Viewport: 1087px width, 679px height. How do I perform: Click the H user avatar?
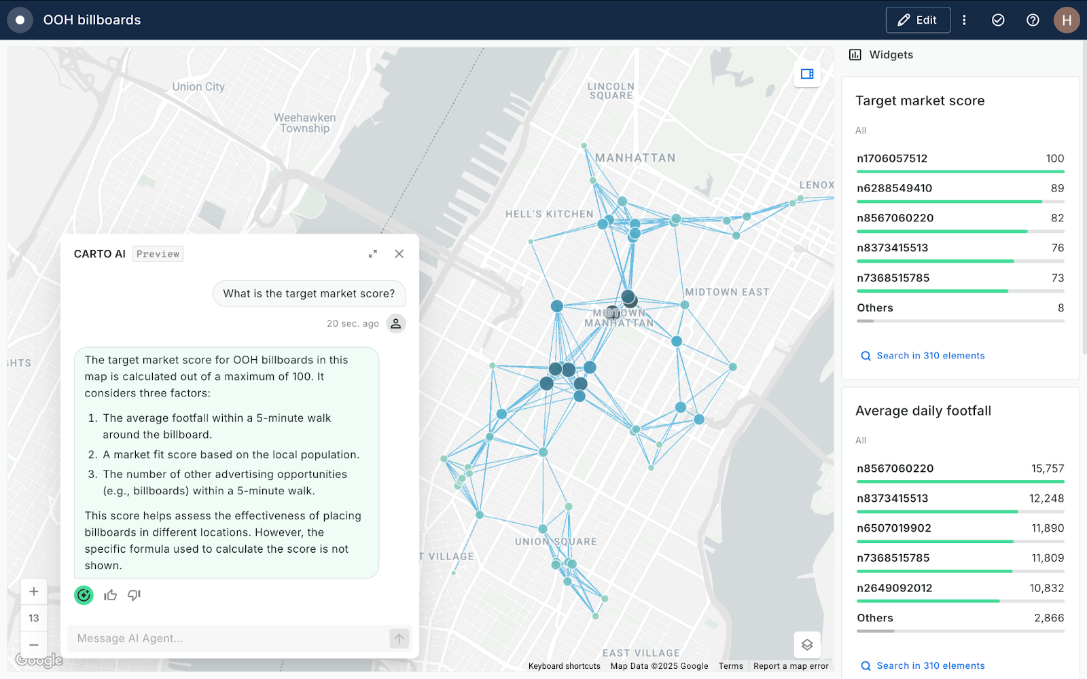(1067, 20)
